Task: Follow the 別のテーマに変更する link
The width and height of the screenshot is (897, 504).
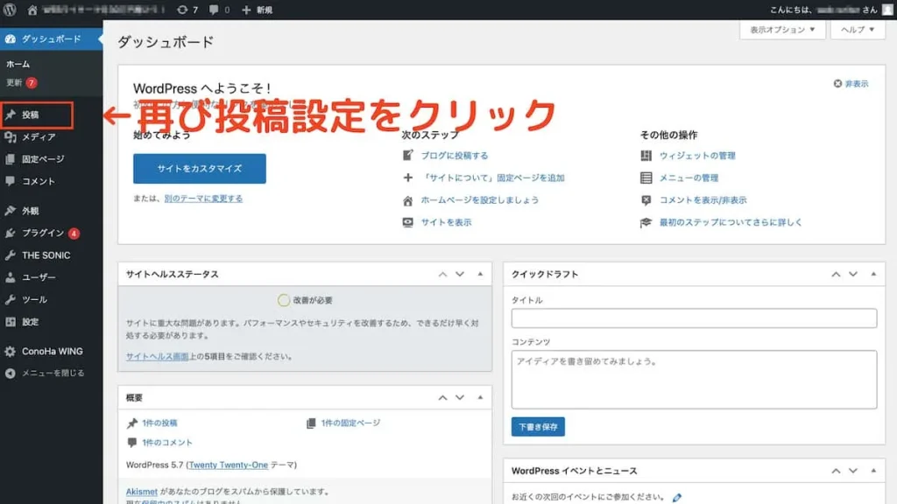Action: (203, 199)
